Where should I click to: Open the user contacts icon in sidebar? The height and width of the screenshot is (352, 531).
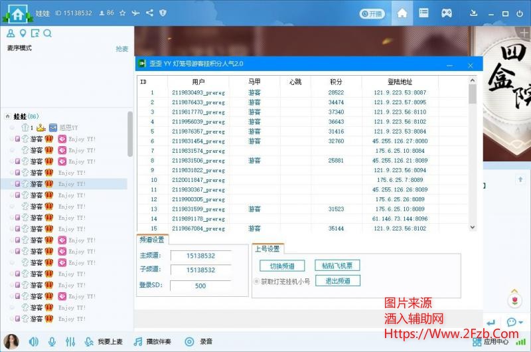(x=11, y=33)
